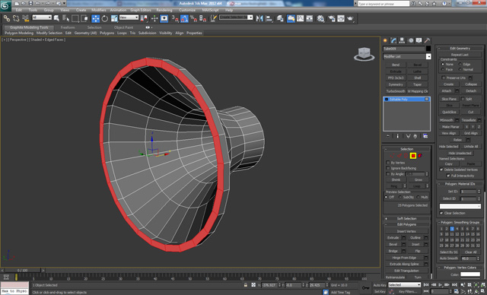Screen dimensions: 487x295
Task: Select Polygon sub-object level icon
Action: click(x=413, y=156)
